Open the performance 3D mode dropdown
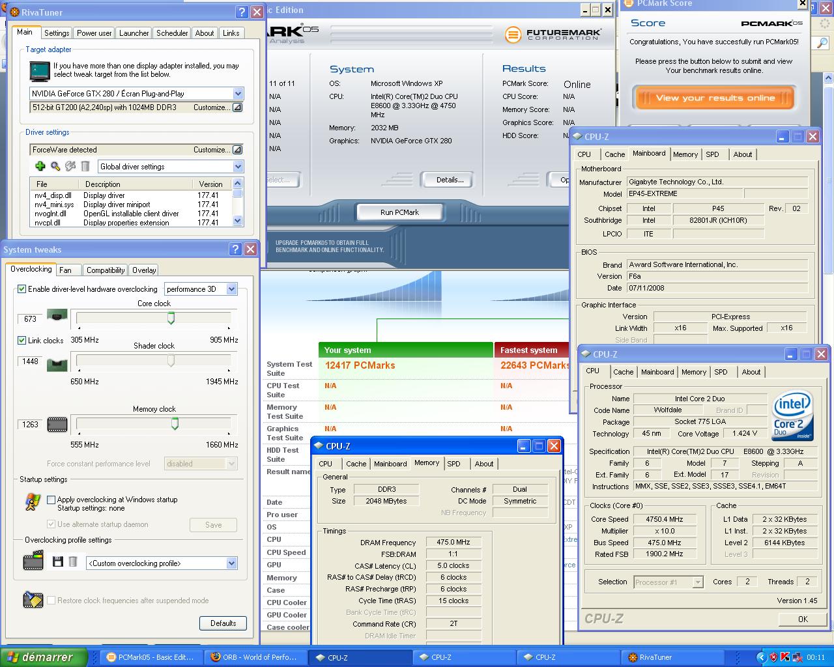The image size is (834, 667). (231, 289)
